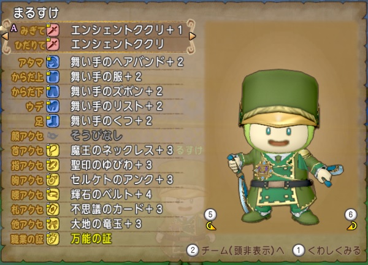
Task: Switch to チーム(頭非表示) display
Action: point(236,250)
